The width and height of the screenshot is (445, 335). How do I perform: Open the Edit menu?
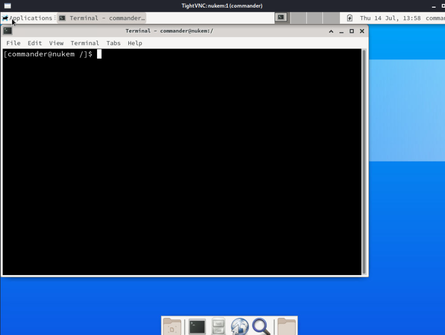[x=35, y=43]
